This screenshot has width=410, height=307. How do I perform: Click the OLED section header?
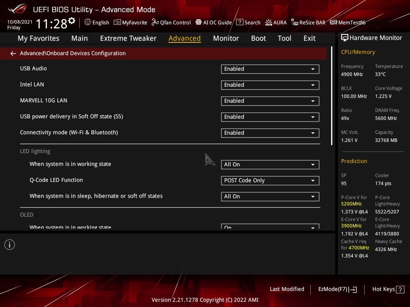(27, 215)
